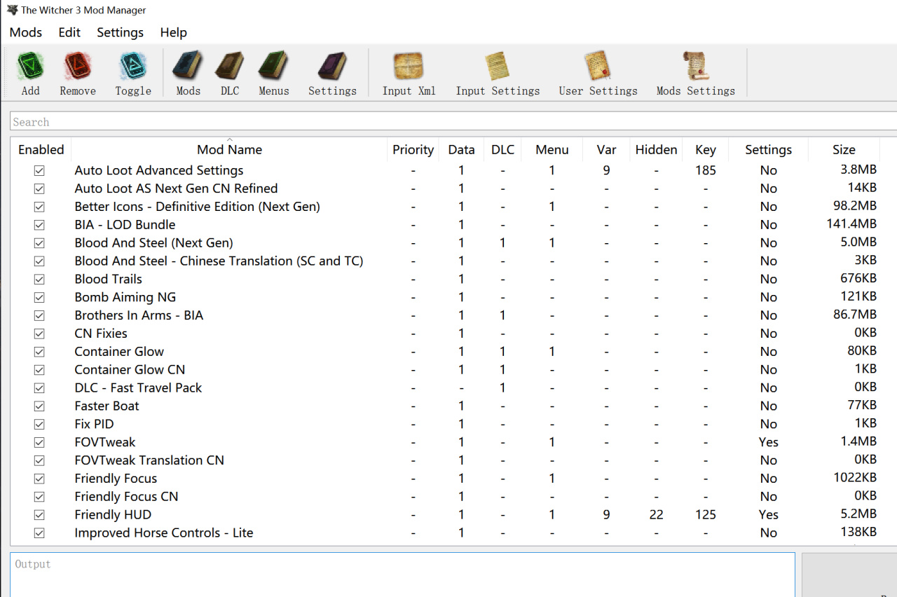Disable the Friendly HUD mod checkbox

click(39, 514)
